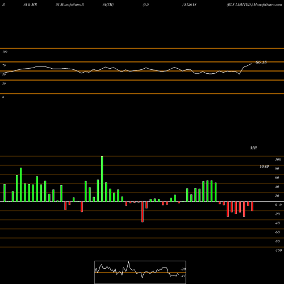Click the RSI line's rising end point

252,64
